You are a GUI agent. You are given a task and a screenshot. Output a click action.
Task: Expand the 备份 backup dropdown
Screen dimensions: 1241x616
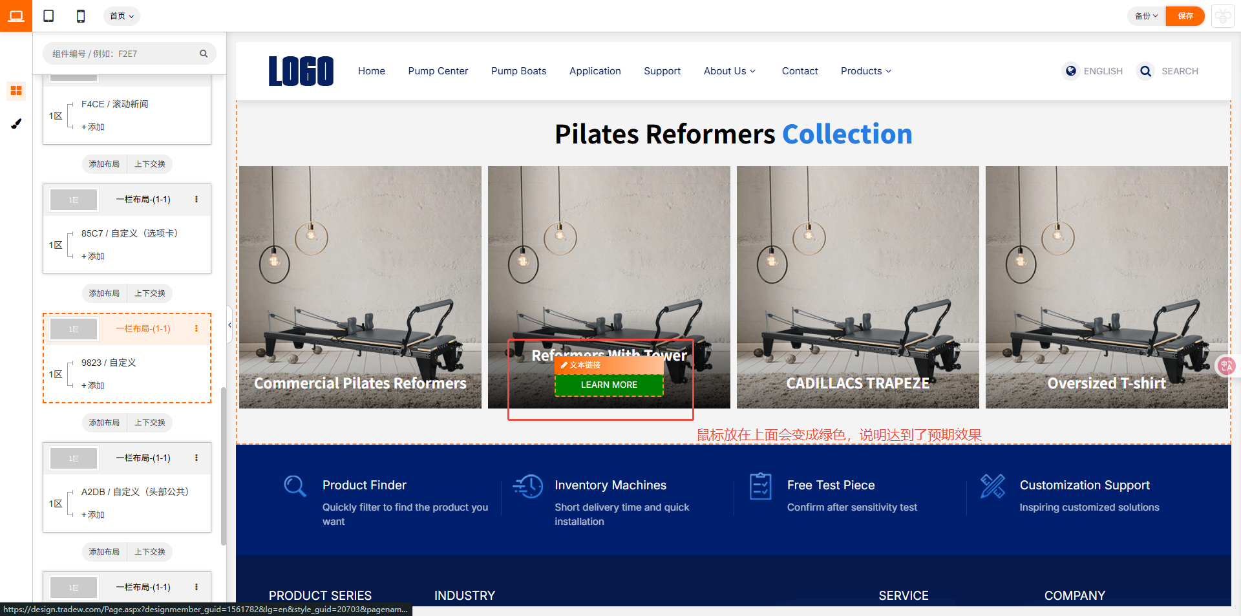[x=1147, y=16]
